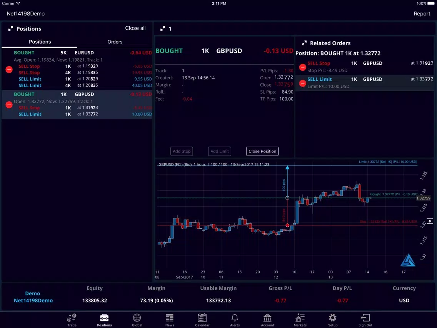Open the Global tab globe icon

137,317
